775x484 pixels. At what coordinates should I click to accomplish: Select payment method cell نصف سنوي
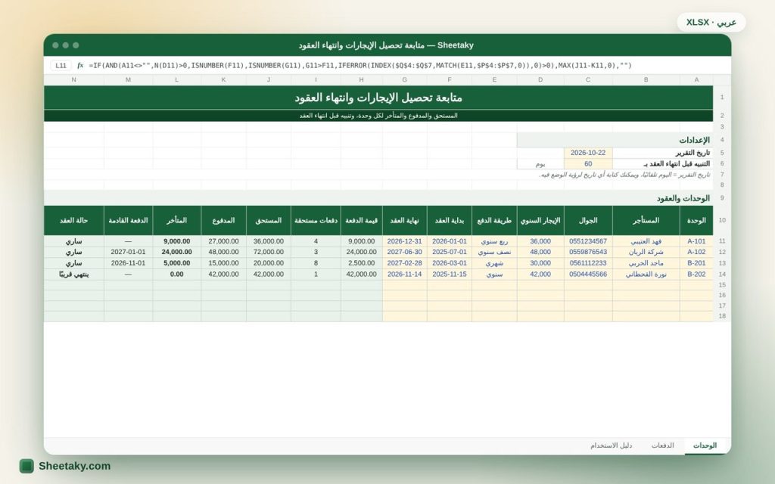[494, 252]
